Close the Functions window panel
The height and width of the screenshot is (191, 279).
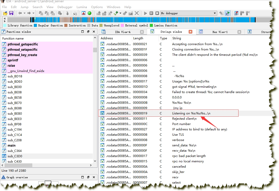[94, 32]
